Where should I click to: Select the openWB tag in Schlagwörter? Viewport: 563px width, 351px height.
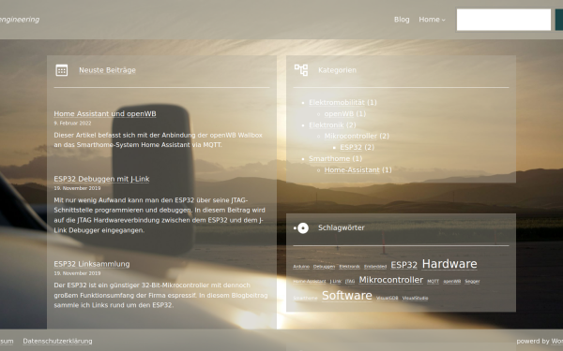(x=452, y=282)
